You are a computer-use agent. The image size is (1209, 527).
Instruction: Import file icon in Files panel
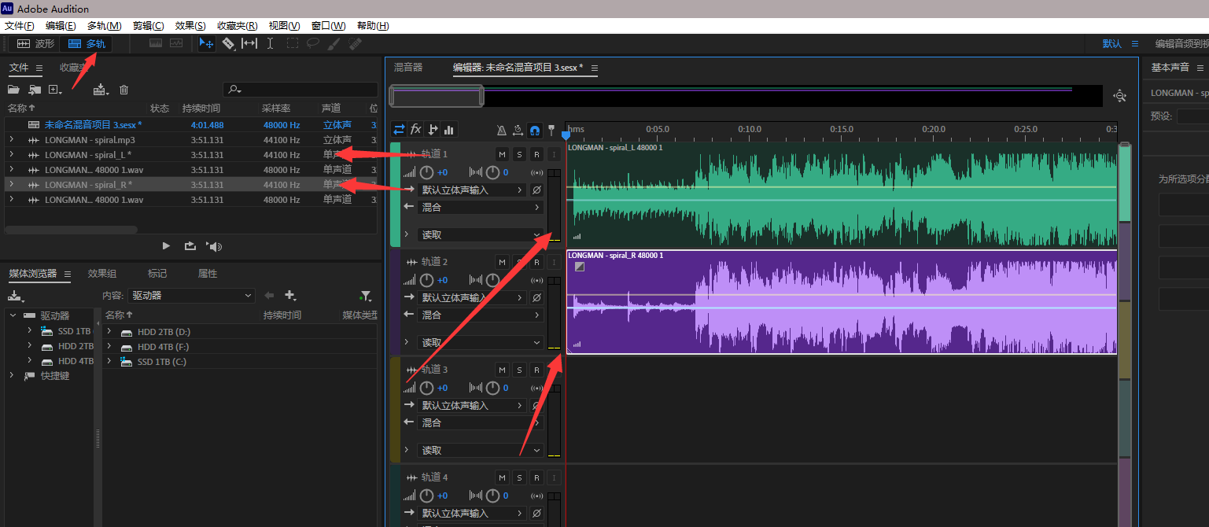point(35,90)
